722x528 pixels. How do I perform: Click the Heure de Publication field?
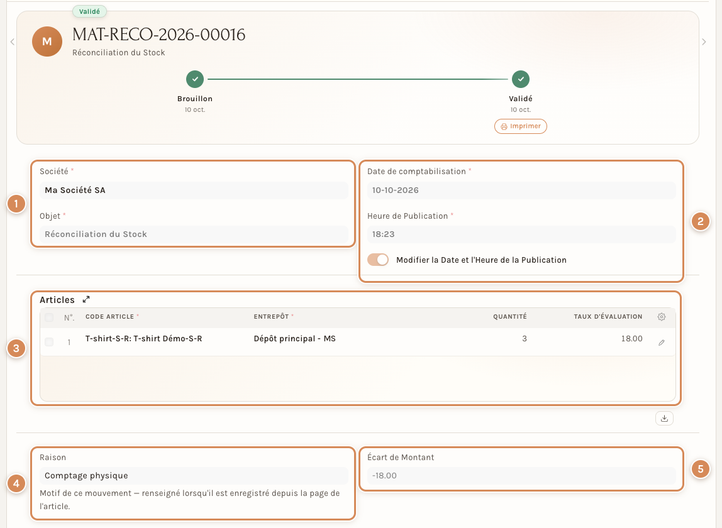(521, 234)
